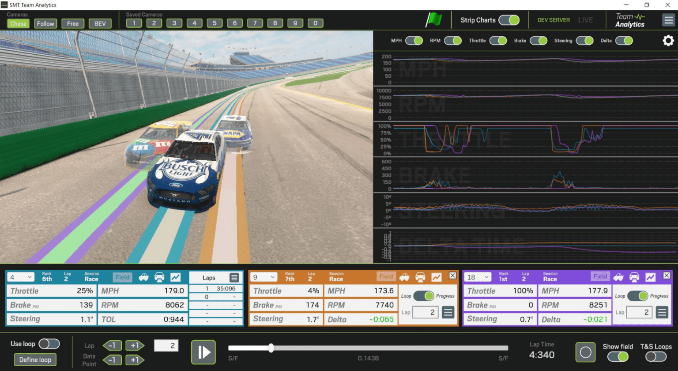Toggle the Show field switch
The image size is (678, 371).
618,356
